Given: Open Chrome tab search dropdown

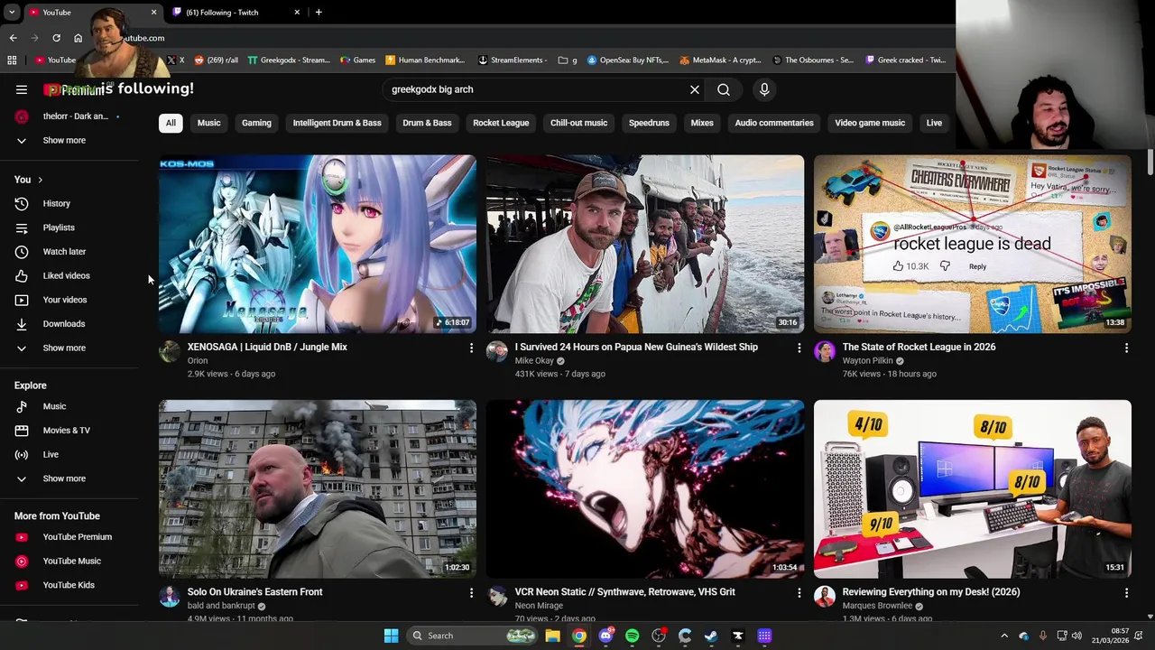Looking at the screenshot, I should pos(12,12).
